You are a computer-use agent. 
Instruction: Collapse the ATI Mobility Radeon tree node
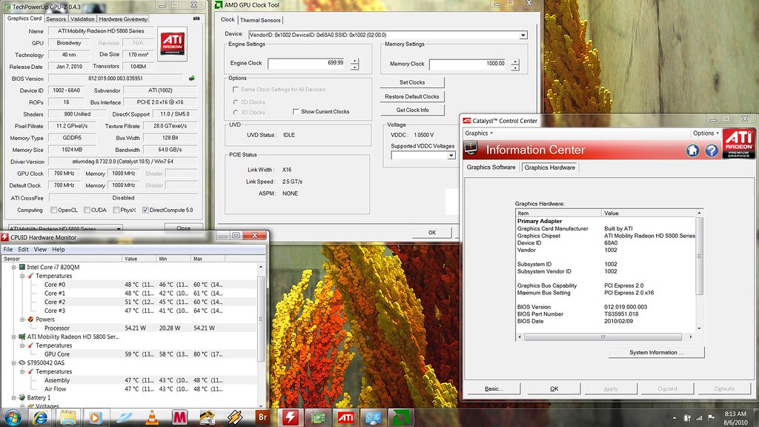[x=14, y=337]
